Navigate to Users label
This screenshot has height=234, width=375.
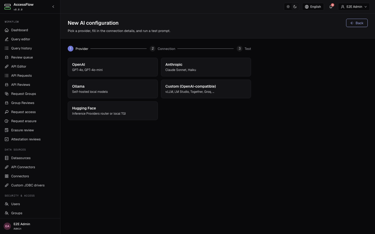tap(16, 204)
